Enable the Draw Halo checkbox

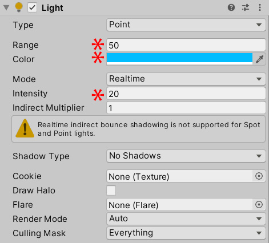[111, 191]
